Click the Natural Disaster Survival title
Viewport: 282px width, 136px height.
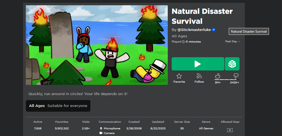click(202, 16)
